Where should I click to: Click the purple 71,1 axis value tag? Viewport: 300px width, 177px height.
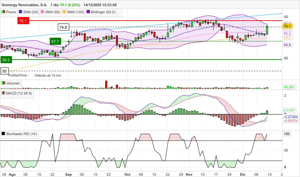[x=287, y=34]
